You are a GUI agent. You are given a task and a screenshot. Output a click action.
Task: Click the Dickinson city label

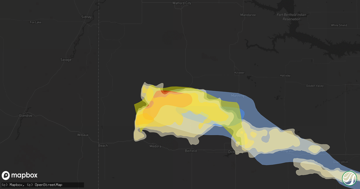[x=235, y=152]
